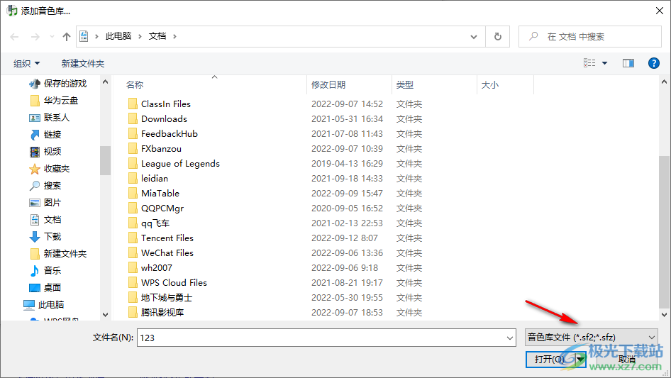Select the League of Legends folder icon
Screen dimensions: 671x378
(133, 164)
